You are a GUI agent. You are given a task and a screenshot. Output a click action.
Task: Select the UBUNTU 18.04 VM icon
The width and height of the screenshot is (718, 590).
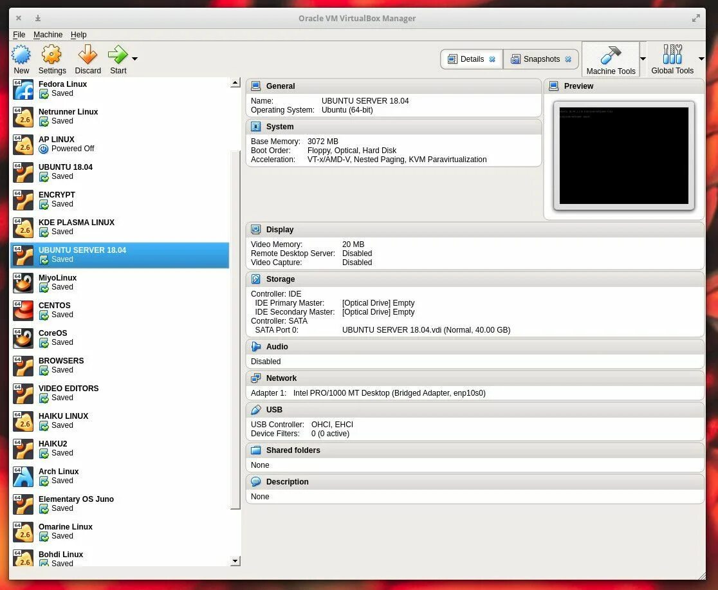[x=23, y=172]
